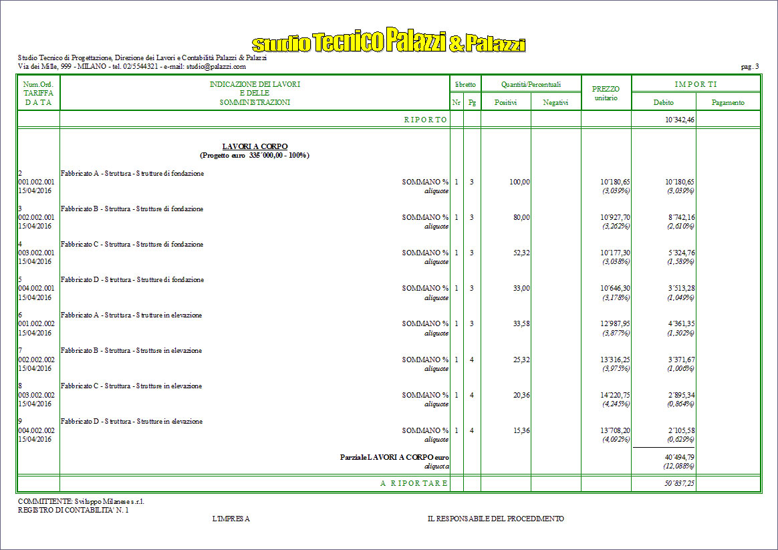
Task: Click the 'LAVORI A CORPO' section title
Action: click(255, 146)
